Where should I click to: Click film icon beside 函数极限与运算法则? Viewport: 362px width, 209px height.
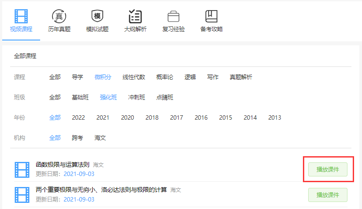[22, 169]
